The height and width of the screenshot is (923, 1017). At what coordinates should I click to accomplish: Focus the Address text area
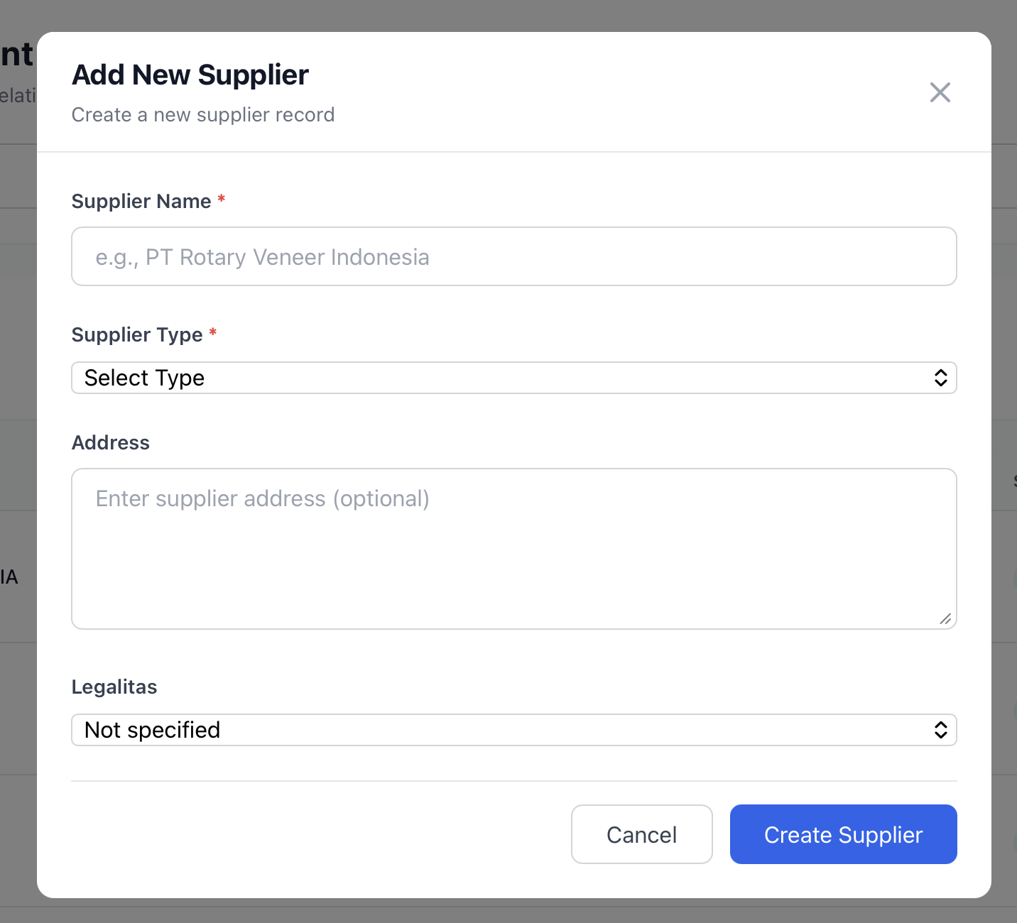click(x=513, y=548)
